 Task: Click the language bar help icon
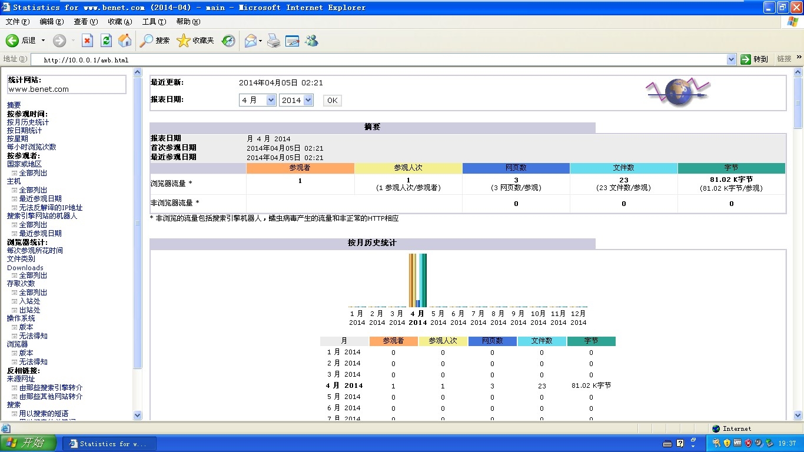[x=680, y=443]
